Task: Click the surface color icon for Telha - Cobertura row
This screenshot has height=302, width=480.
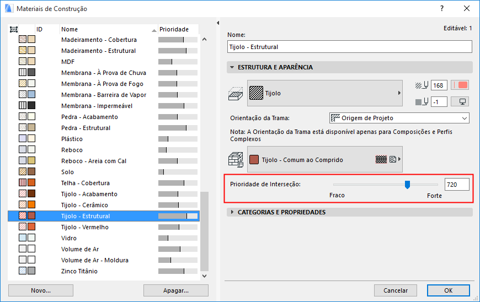Action: pos(31,182)
